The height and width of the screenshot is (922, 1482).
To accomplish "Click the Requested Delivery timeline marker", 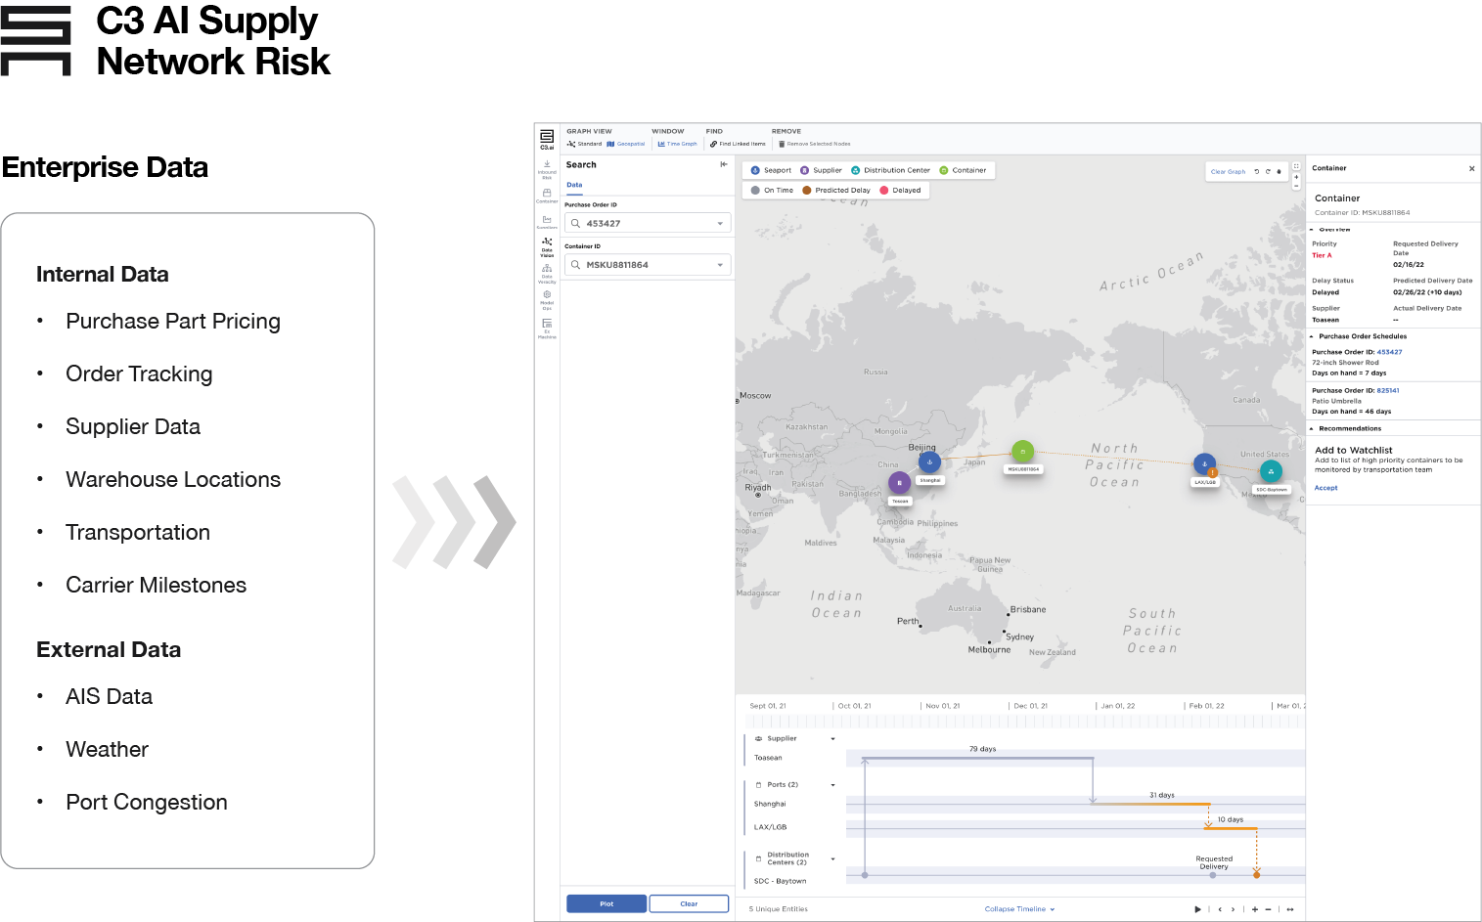I will click(1213, 875).
